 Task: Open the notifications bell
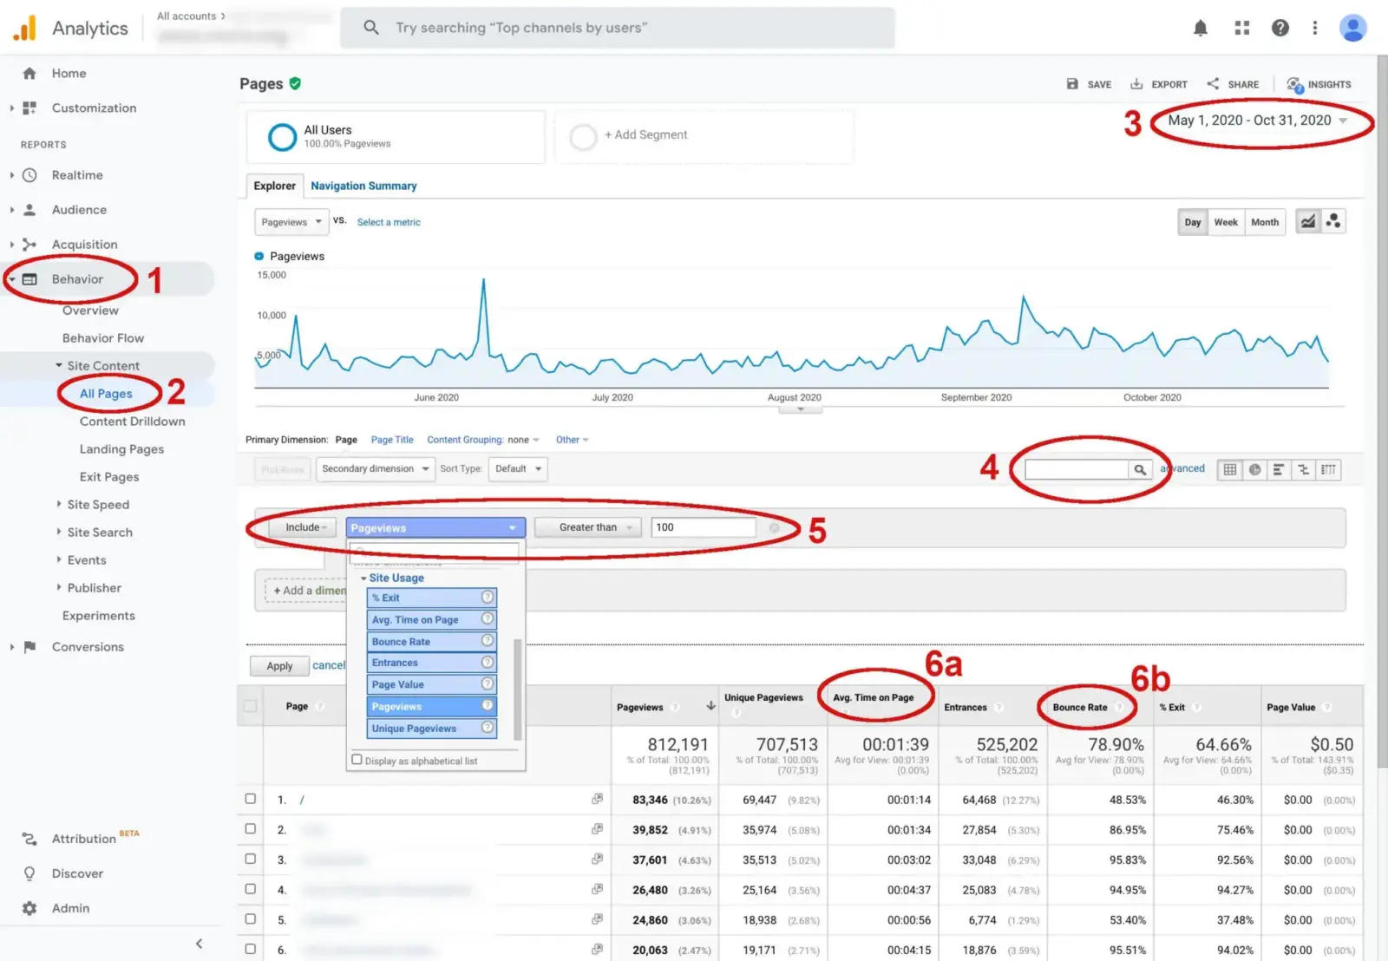coord(1200,29)
